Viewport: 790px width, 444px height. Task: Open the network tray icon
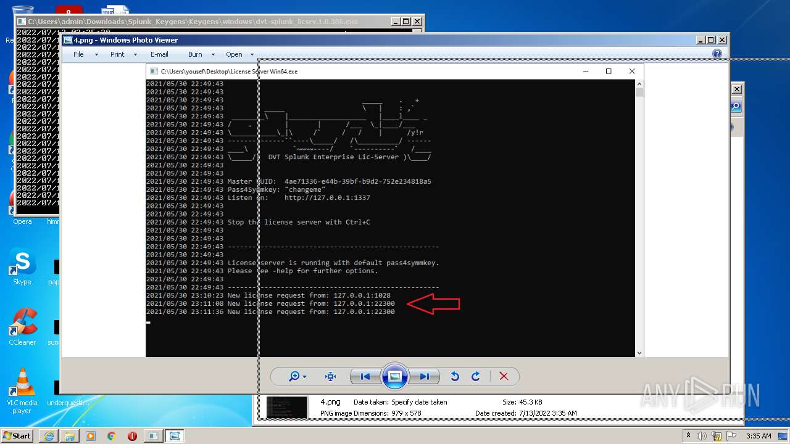tap(717, 436)
